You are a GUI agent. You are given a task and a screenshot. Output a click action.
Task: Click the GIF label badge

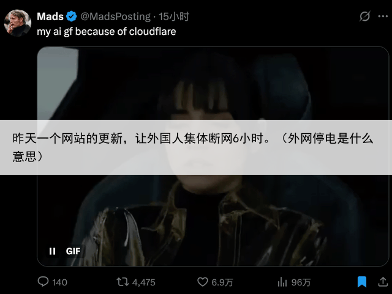pos(73,251)
